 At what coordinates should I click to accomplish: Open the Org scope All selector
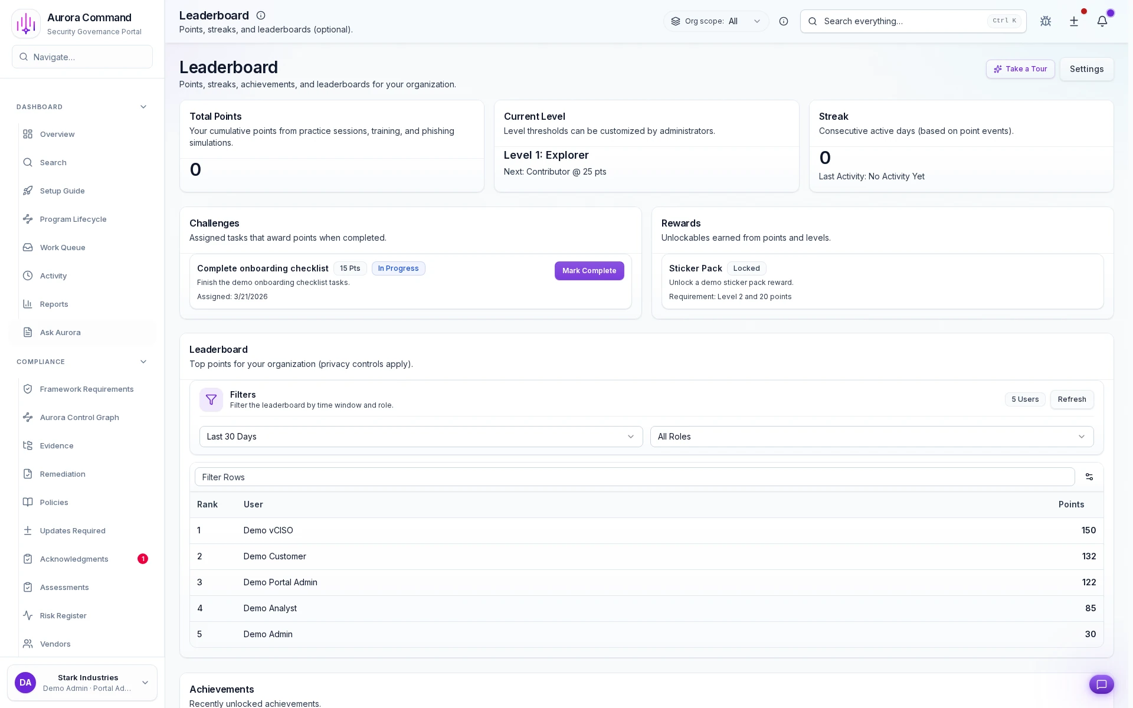tap(716, 21)
